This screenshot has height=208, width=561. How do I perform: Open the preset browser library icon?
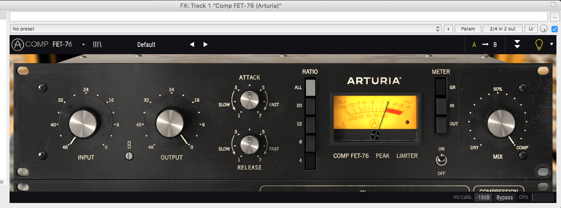coord(98,45)
